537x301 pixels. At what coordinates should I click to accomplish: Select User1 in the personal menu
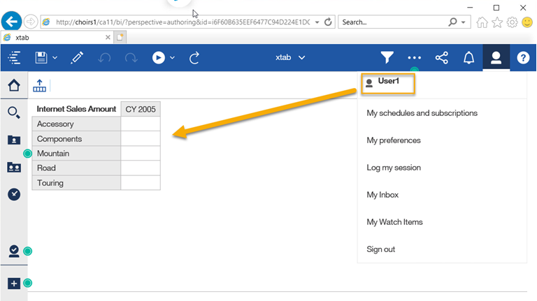coord(388,84)
